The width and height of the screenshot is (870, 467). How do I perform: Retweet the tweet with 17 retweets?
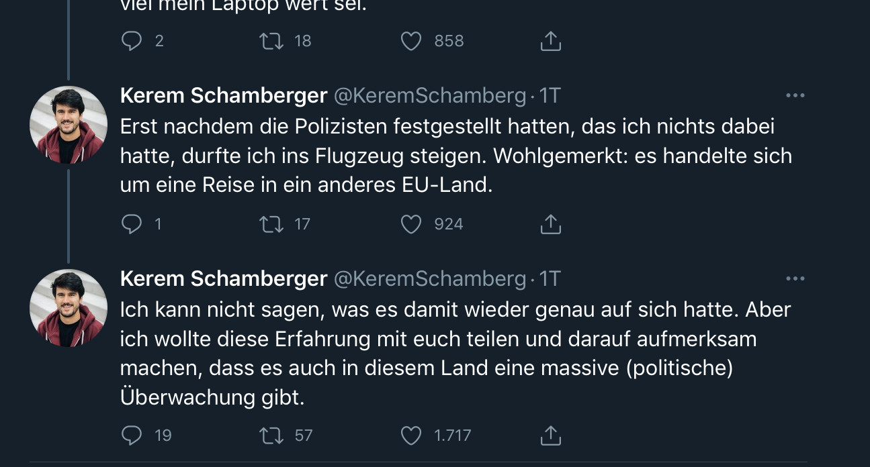pyautogui.click(x=271, y=224)
